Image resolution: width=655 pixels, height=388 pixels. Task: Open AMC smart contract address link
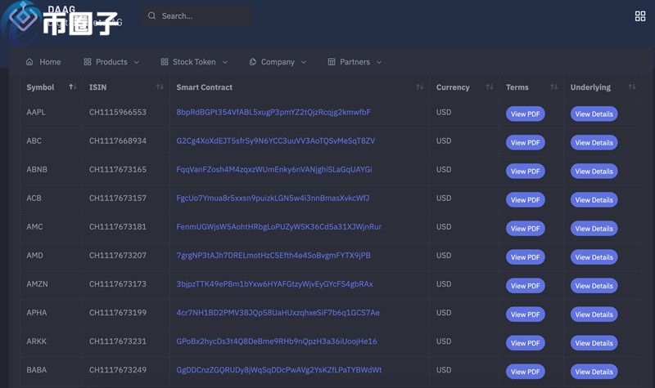(278, 227)
